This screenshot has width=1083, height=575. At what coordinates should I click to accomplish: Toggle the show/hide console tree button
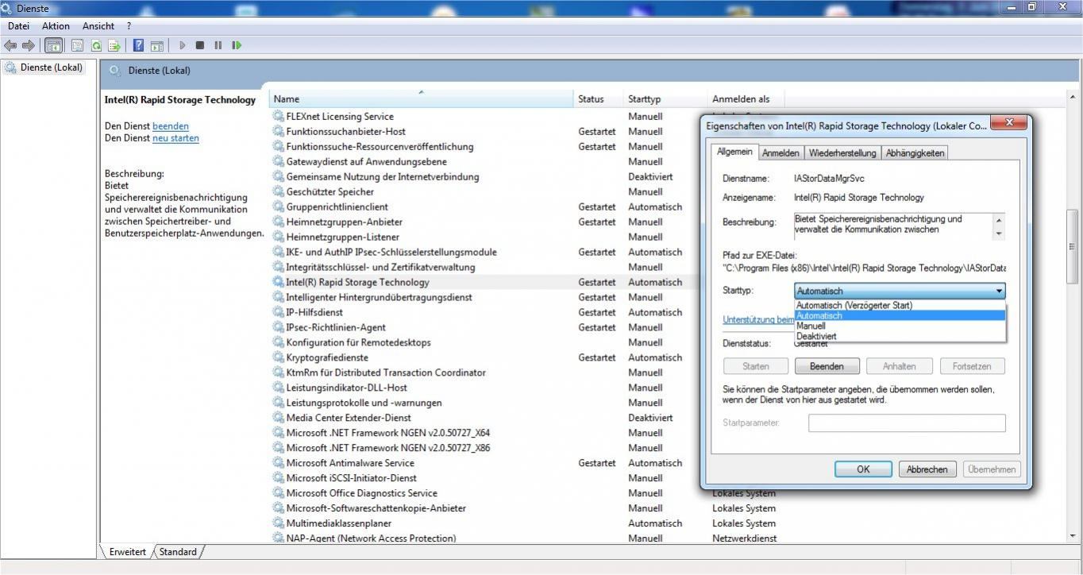[54, 45]
